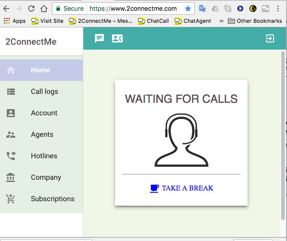Click the TAKE A BREAK link
The height and width of the screenshot is (241, 287).
point(188,188)
